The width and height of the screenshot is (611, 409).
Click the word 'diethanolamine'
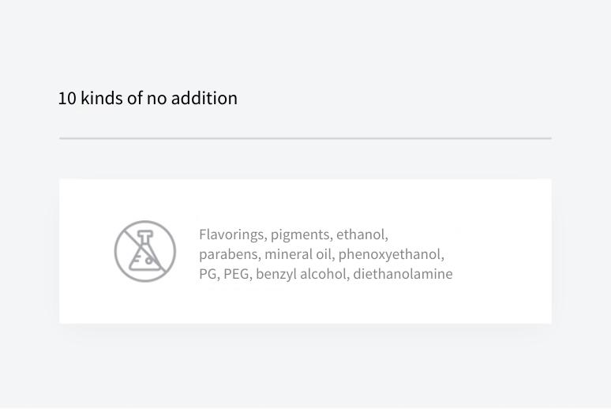(403, 274)
